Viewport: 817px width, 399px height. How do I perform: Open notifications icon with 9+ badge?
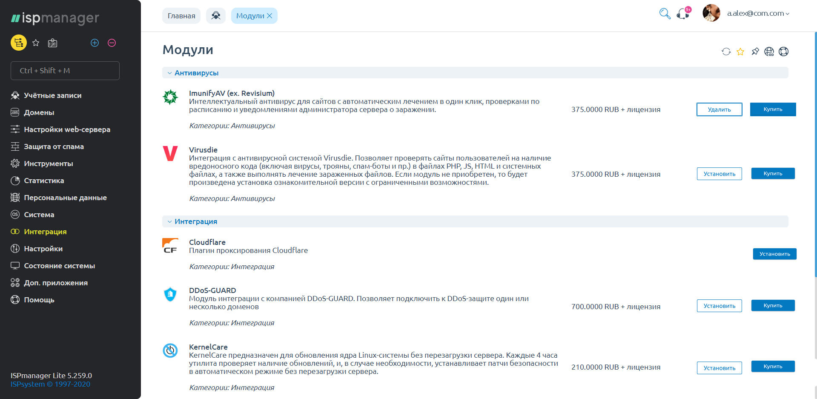click(x=684, y=13)
